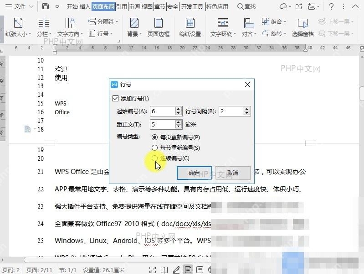Viewport: 364px width, 274px height.
Task: Decrease the 行号间隔 value with down arrow
Action: [247, 113]
